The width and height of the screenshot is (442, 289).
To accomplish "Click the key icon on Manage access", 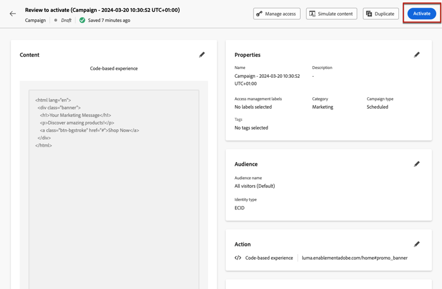I will pos(259,14).
